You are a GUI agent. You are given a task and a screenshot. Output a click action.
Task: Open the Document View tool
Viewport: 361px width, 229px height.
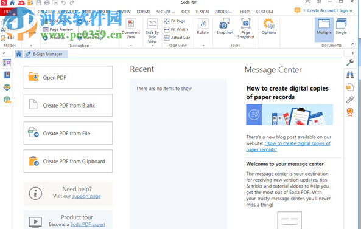coord(131,29)
